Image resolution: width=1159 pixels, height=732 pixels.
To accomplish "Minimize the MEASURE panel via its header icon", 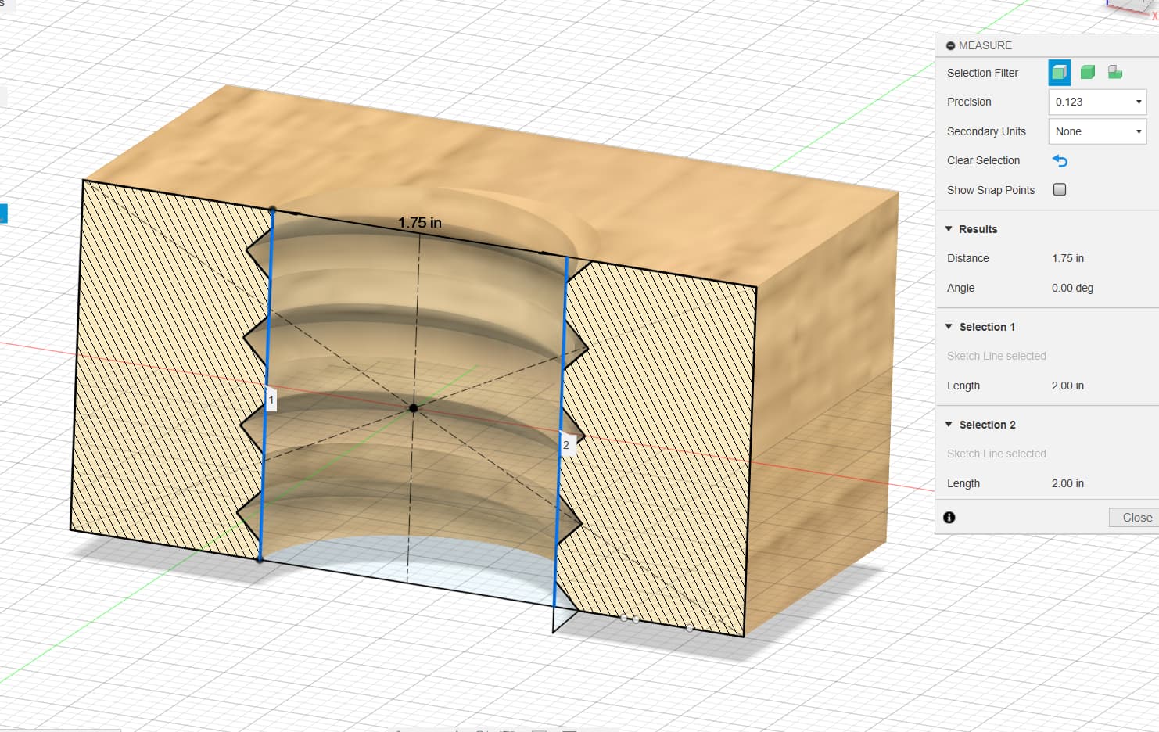I will (x=950, y=46).
